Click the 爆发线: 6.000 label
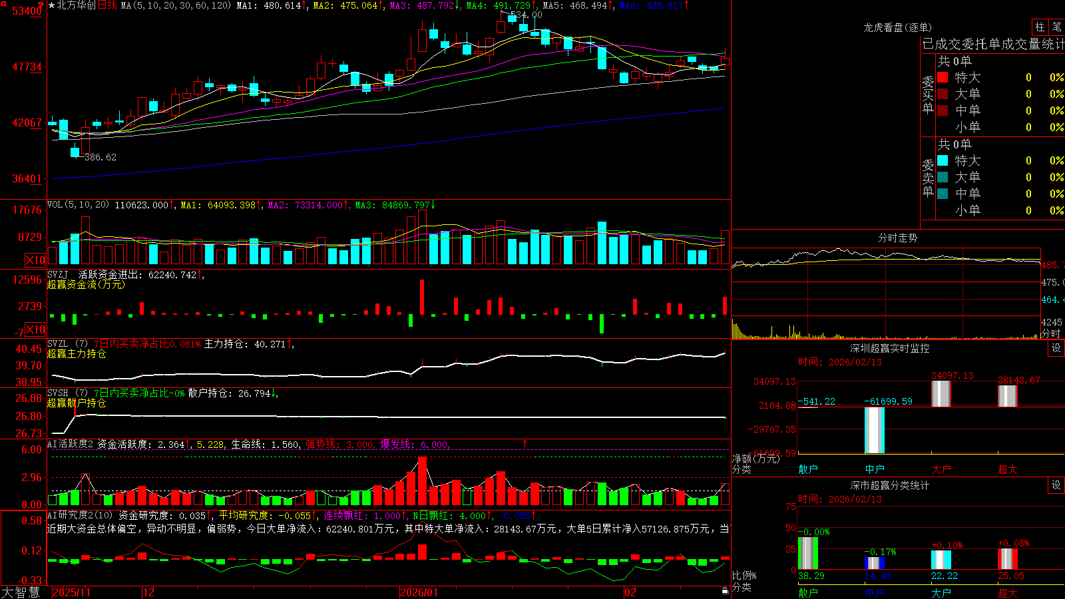The height and width of the screenshot is (599, 1065). (415, 444)
